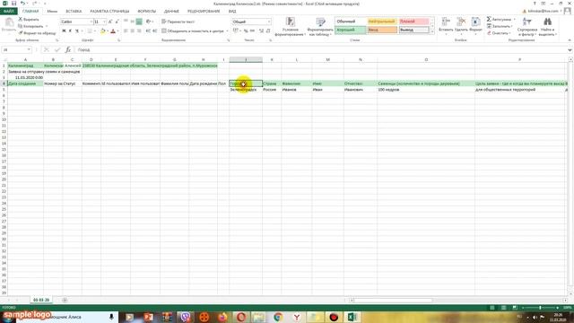Image resolution: width=574 pixels, height=323 pixels.
Task: Click the insert function fx button
Action: tap(68, 49)
